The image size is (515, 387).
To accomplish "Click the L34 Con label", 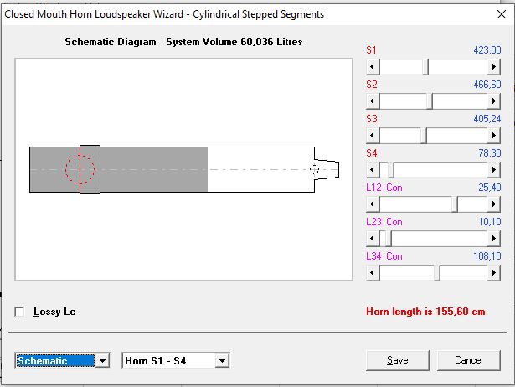I will [x=384, y=256].
